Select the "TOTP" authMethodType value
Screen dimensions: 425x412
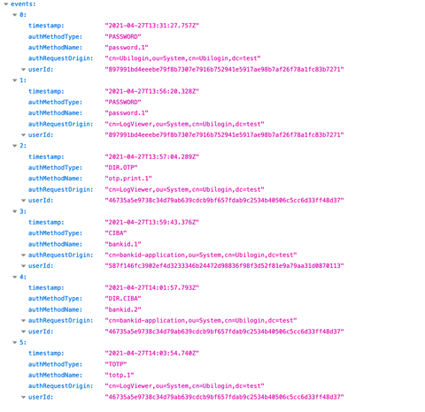pos(116,364)
